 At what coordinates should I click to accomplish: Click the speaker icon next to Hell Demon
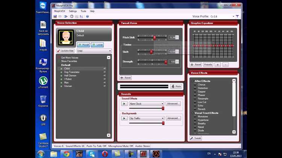[x=104, y=75]
